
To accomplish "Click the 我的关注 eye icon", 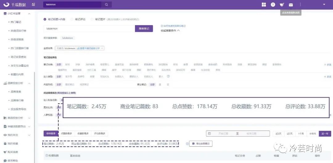I will [5, 135].
